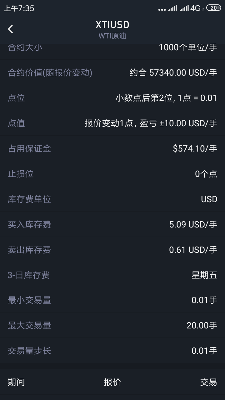The height and width of the screenshot is (400, 225).
Task: Switch to the 期间 tab
Action: [16, 382]
